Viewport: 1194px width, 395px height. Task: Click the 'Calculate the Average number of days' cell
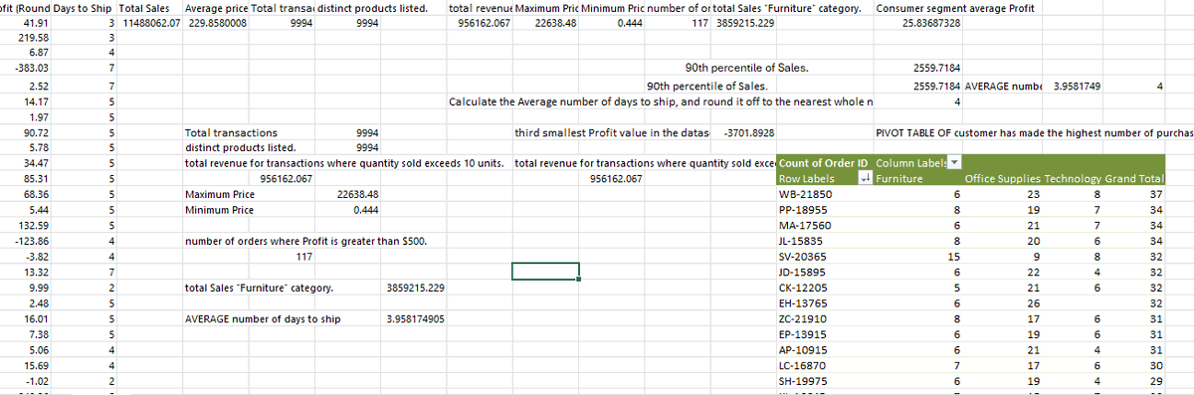[x=662, y=100]
